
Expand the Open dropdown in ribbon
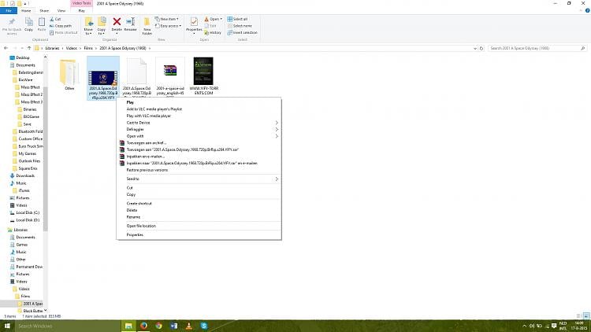pyautogui.click(x=213, y=19)
